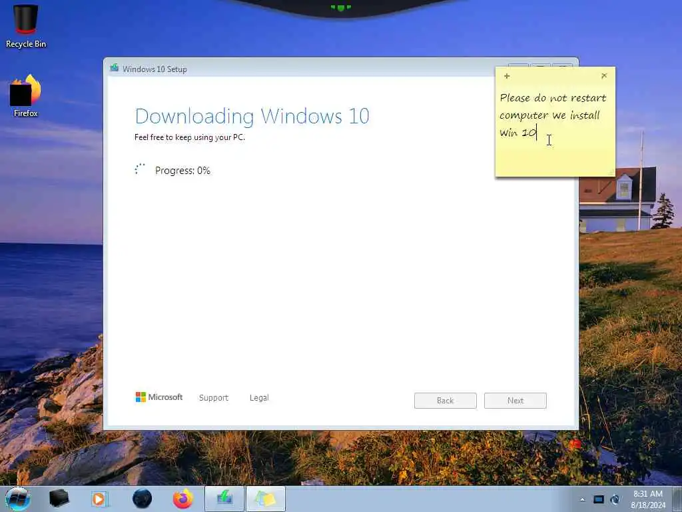Click inside the sticky note text
Screen dimensions: 682x512
coord(553,115)
